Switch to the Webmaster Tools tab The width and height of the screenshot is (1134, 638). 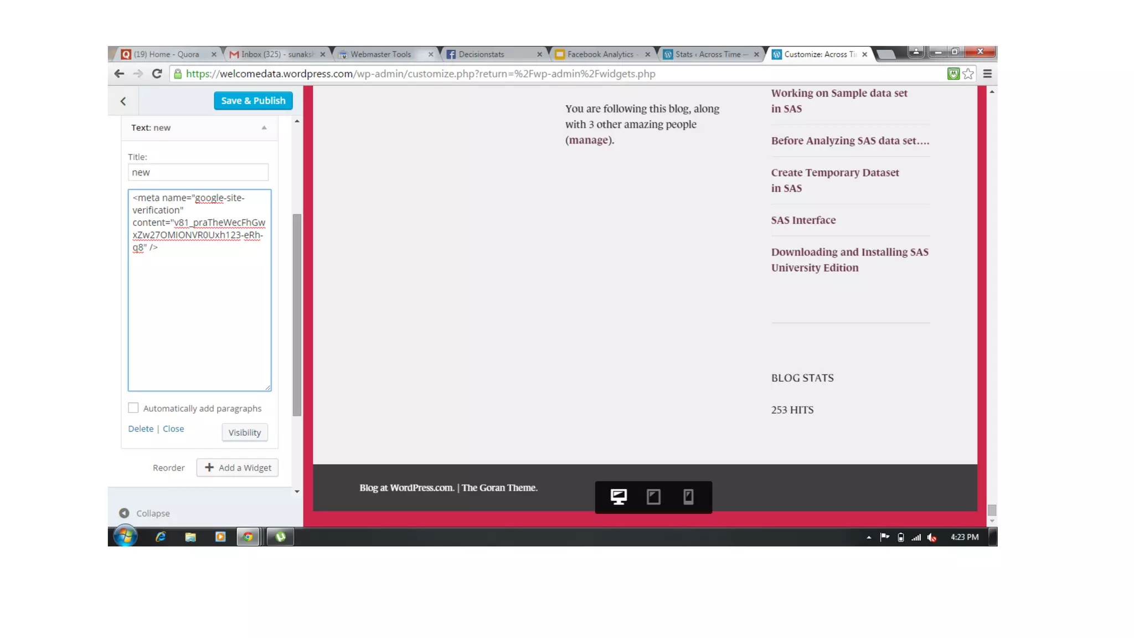coord(381,54)
